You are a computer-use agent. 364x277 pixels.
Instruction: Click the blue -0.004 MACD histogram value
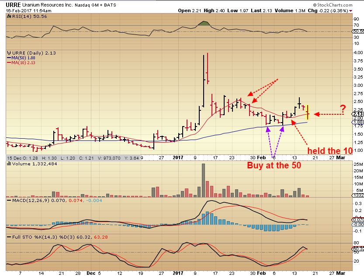[x=94, y=200]
